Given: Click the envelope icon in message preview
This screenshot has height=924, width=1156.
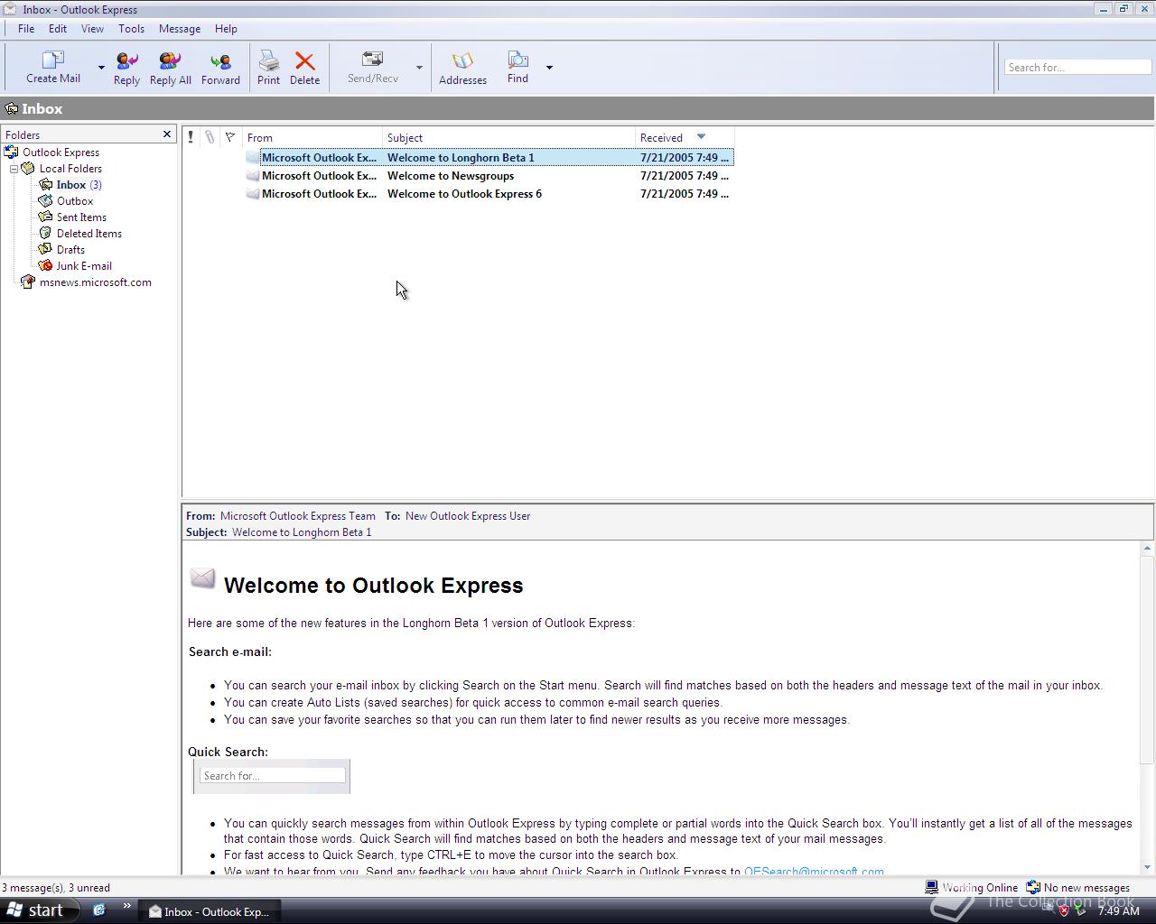Looking at the screenshot, I should pos(202,578).
